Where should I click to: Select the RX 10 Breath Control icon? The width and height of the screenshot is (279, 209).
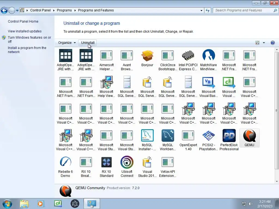pyautogui.click(x=86, y=162)
